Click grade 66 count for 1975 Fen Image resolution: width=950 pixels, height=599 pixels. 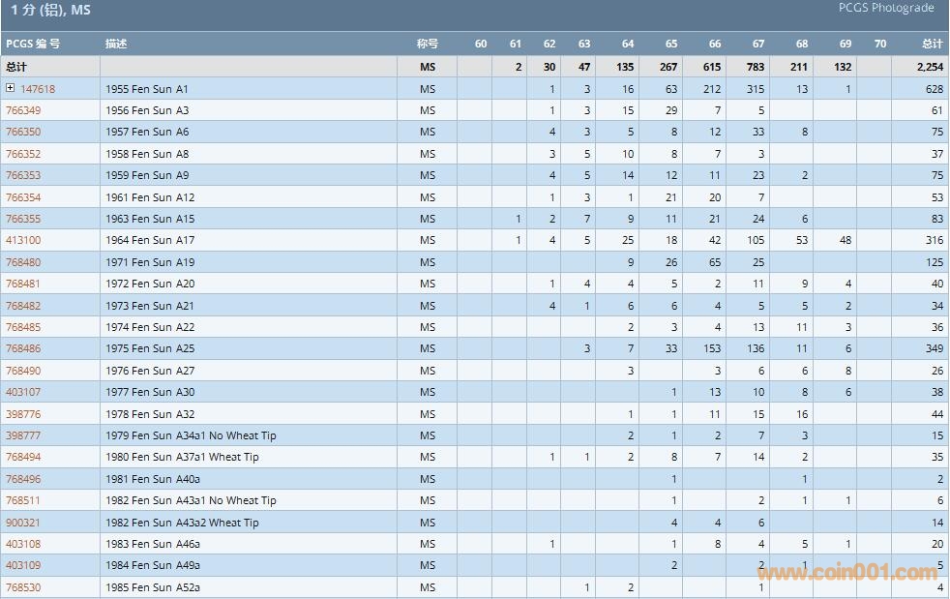[x=714, y=348]
